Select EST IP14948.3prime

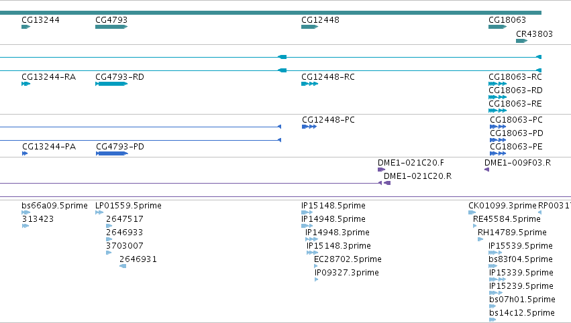click(338, 233)
